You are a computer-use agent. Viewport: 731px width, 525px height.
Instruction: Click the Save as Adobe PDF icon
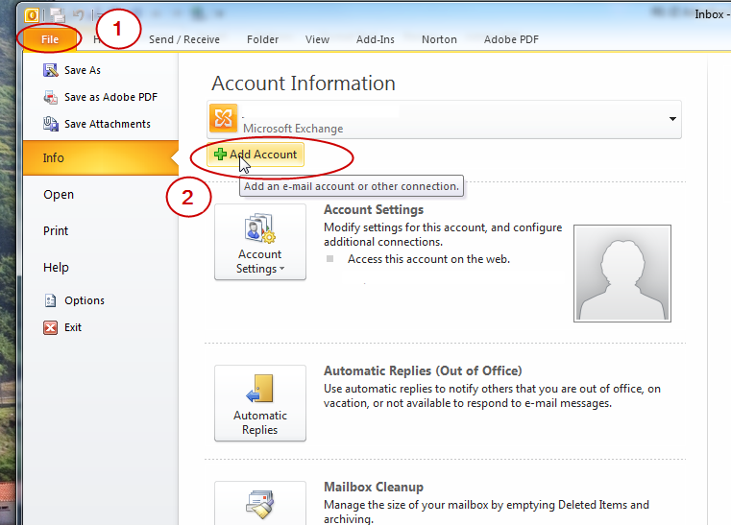pyautogui.click(x=50, y=97)
